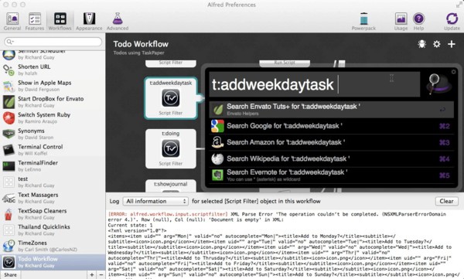464x279 pixels.
Task: Click the Alfred query text field
Action: click(314, 84)
